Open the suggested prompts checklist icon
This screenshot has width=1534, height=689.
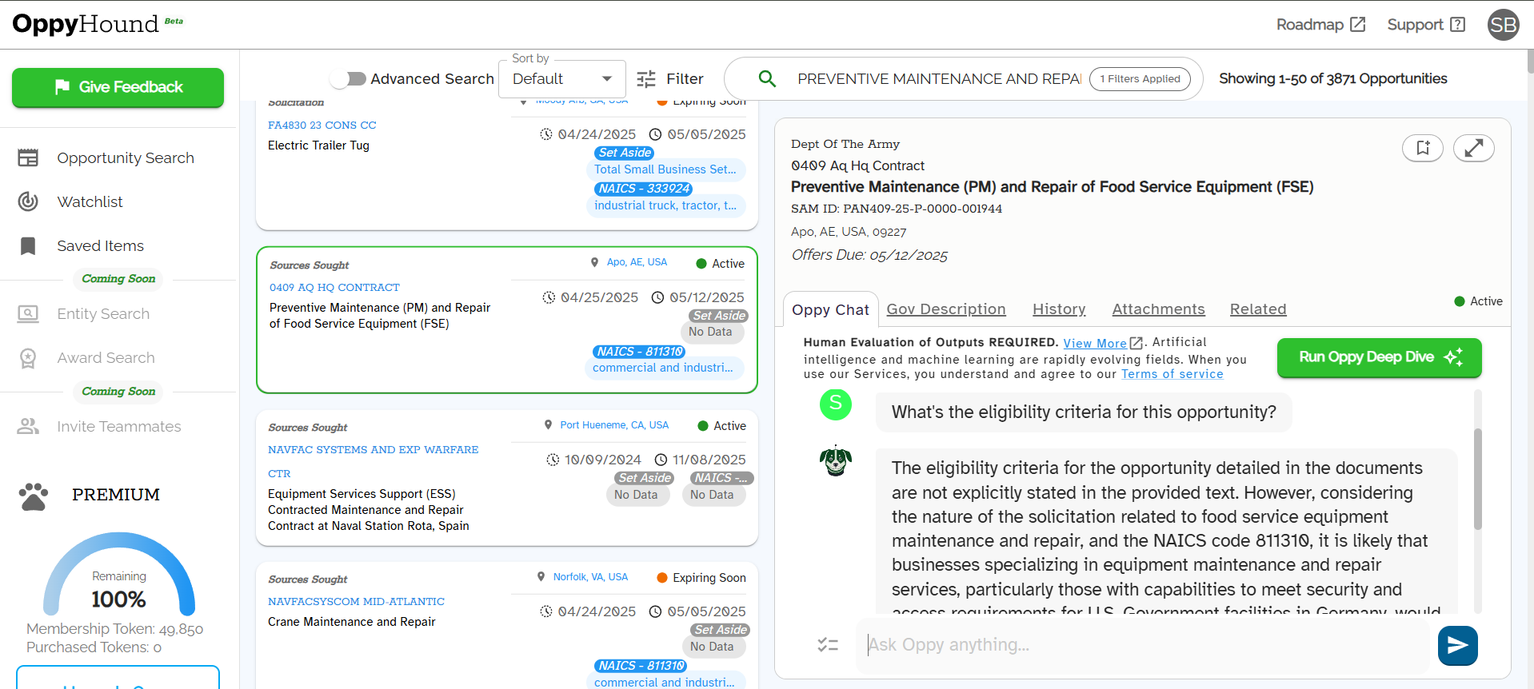point(828,644)
